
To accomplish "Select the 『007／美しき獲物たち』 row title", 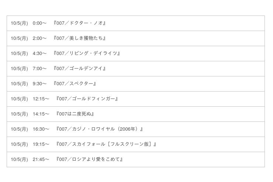I will [x=80, y=38].
